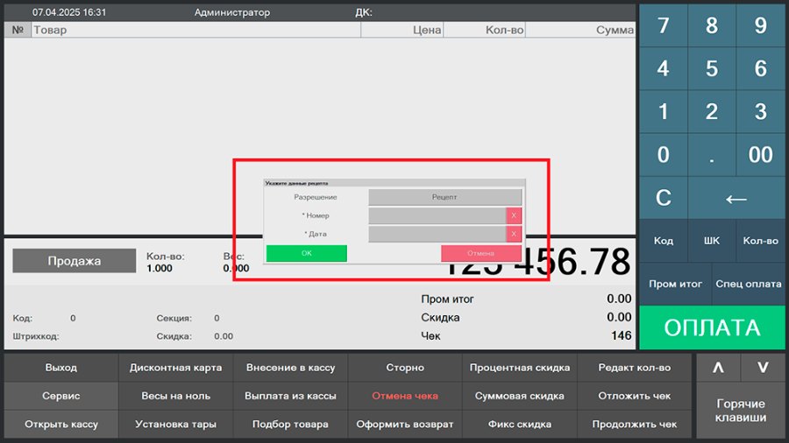This screenshot has width=789, height=443.
Task: Click the Номер input field
Action: point(437,215)
